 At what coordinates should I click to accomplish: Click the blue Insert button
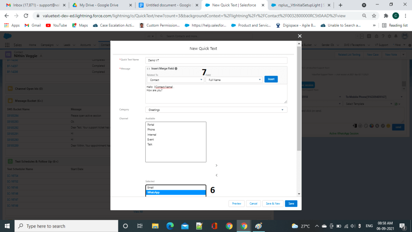[271, 79]
